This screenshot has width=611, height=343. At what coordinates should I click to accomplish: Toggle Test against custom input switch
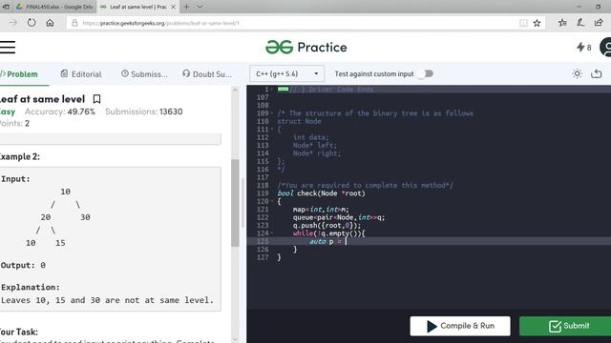(425, 73)
